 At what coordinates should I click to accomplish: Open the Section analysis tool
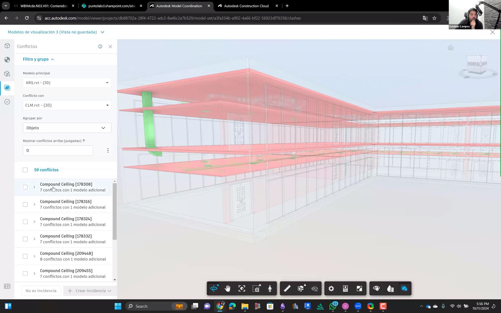coord(301,289)
